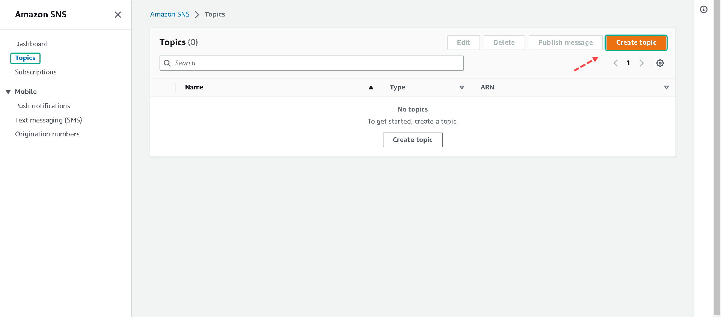
Task: Select Topics in the sidebar
Action: point(25,58)
